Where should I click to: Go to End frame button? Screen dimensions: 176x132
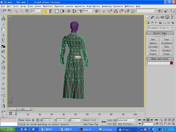point(156,120)
